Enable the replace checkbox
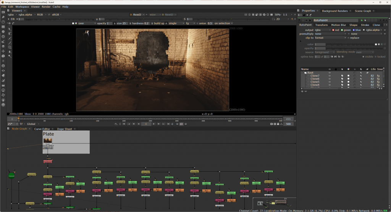This screenshot has height=212, width=391. [349, 38]
